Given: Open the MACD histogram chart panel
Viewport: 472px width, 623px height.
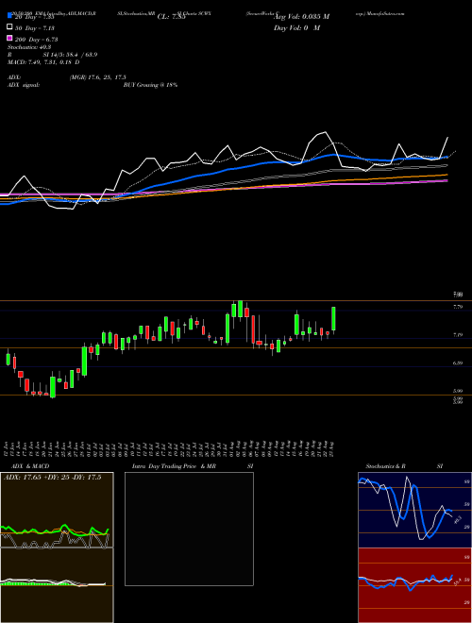Looking at the screenshot, I should (57, 585).
